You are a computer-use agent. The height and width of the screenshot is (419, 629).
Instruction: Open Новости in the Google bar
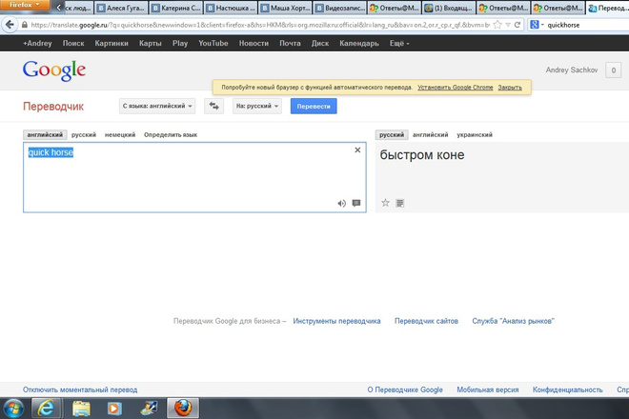pos(254,43)
